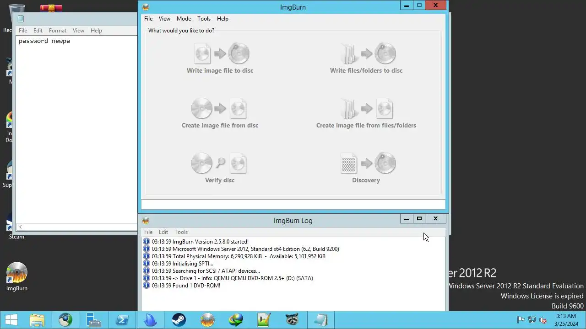
Task: Click ImgBurn main window status bar
Action: pos(293,204)
